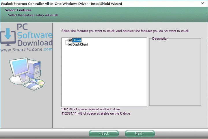The width and height of the screenshot is (208, 139).
Task: Go to the next step with Next
Action: coord(140,133)
